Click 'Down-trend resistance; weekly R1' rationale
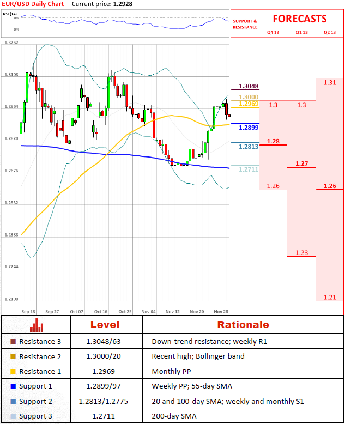Screen dimensions: 345x424 click(x=209, y=342)
